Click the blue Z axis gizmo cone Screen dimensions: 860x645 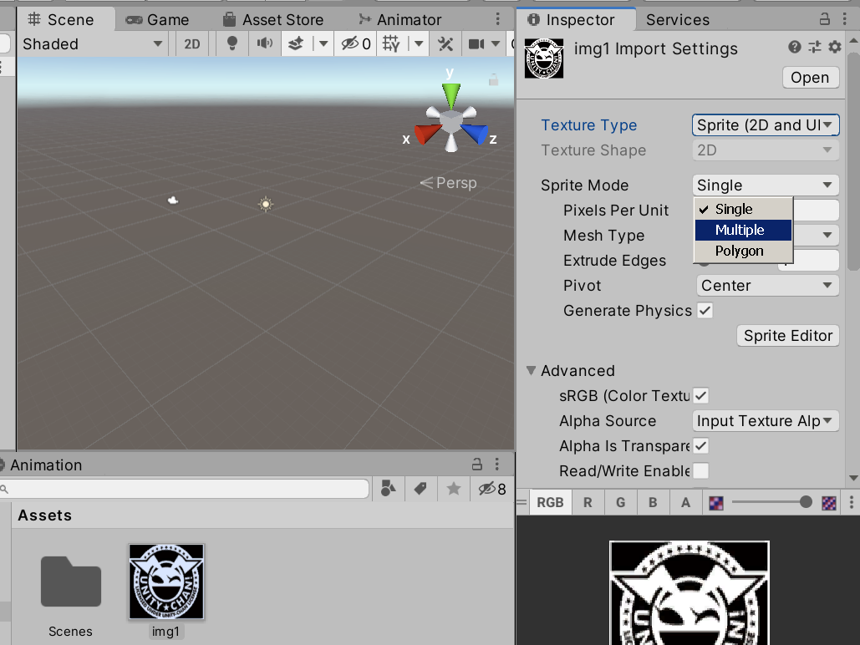coord(475,134)
